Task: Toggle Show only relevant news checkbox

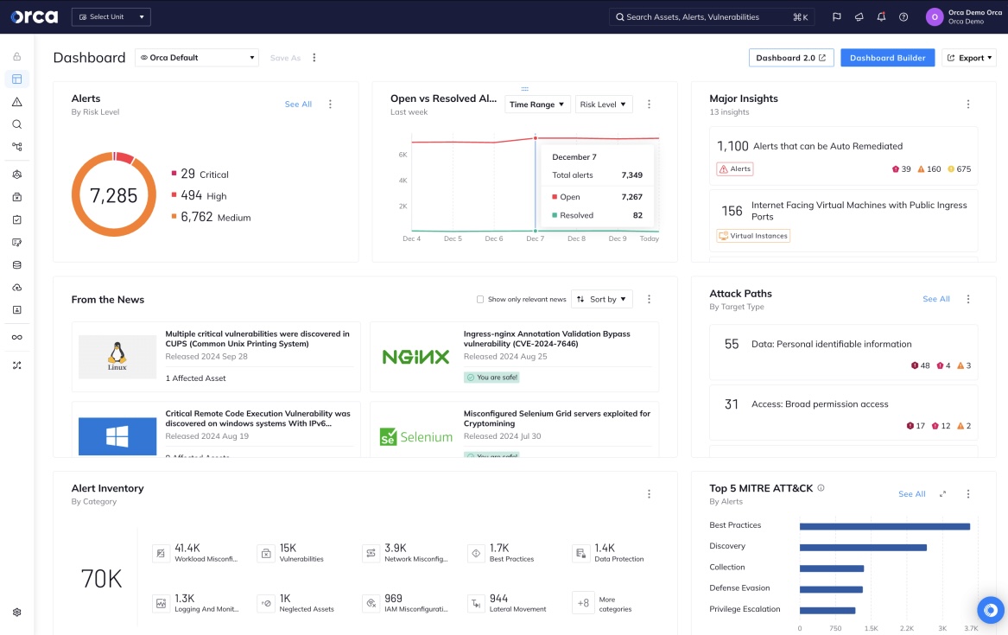Action: coord(480,299)
